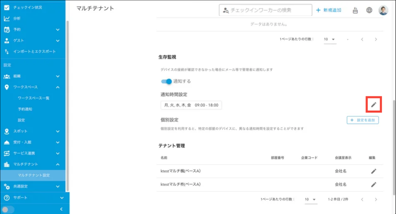396x214 pixels.
Task: Click the 設定を追加 button
Action: [x=363, y=120]
